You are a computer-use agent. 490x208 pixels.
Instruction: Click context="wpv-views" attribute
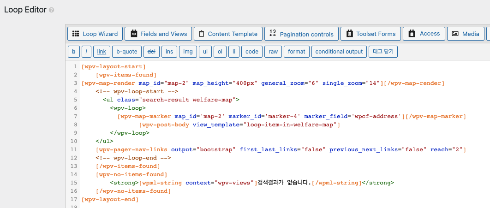click(x=220, y=183)
